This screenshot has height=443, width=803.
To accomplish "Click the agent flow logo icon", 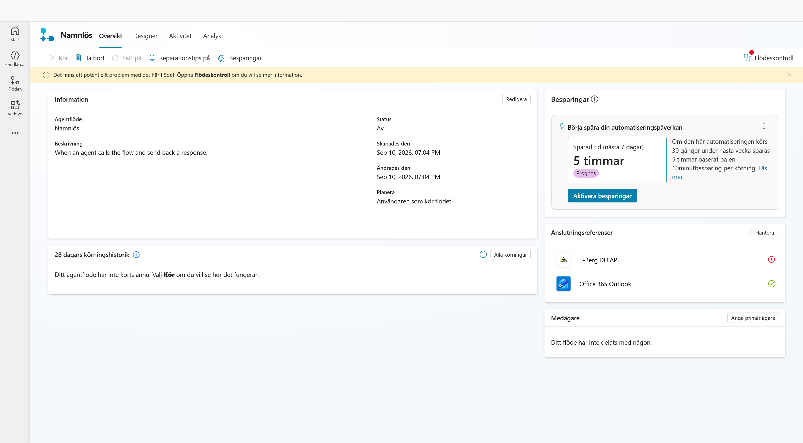I will click(47, 35).
